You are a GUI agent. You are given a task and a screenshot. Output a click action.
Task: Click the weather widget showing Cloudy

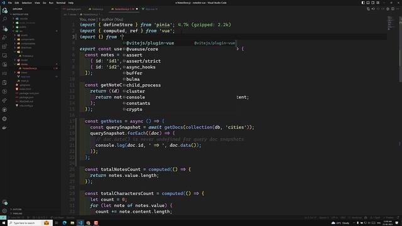tap(340, 223)
